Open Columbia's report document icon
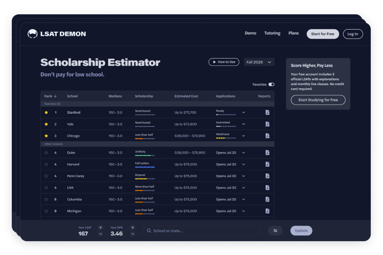383x255 pixels. tap(268, 199)
